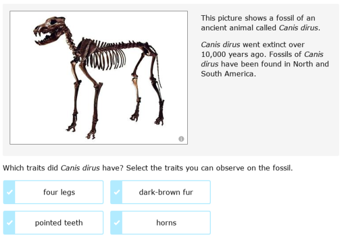Click the info icon on fossil image

pos(181,138)
